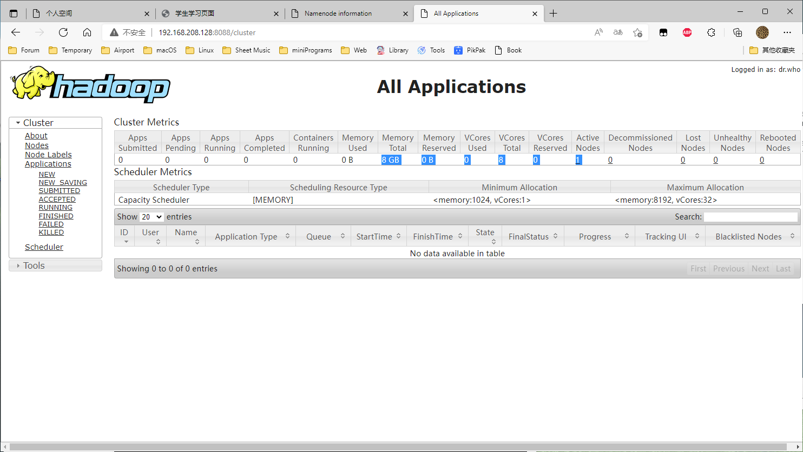This screenshot has height=452, width=803.
Task: Open the Node Labels page link
Action: [48, 155]
